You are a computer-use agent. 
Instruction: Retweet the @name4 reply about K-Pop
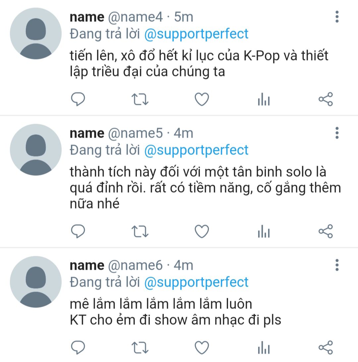click(140, 99)
